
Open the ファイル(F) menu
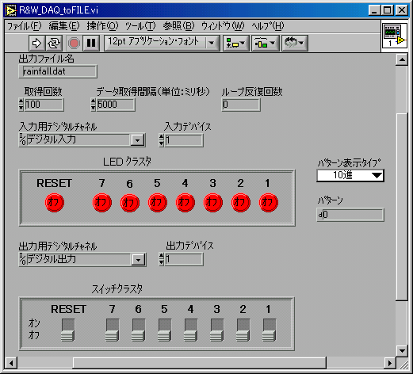click(25, 26)
